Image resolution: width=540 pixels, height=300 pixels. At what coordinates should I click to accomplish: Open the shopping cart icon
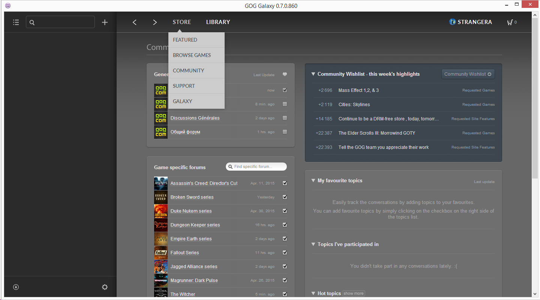point(510,22)
